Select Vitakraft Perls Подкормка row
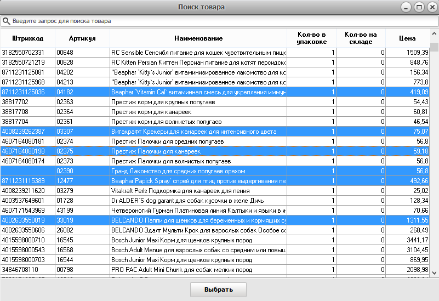Viewport: 439px width, 301px height. pyautogui.click(x=215, y=191)
